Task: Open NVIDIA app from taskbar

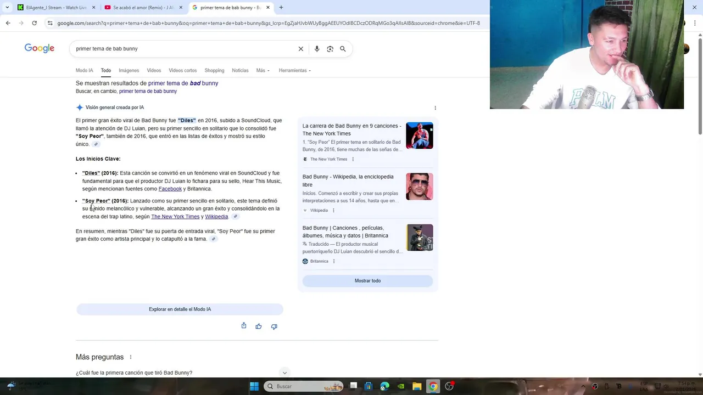Action: pyautogui.click(x=401, y=386)
